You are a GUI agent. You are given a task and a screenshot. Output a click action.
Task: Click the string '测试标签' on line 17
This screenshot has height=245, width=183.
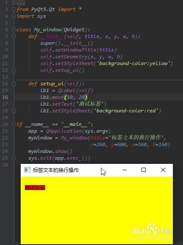(x=90, y=104)
